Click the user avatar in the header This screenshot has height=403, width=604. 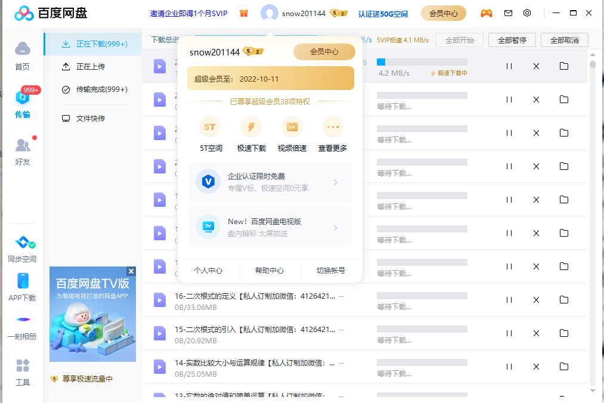[x=270, y=13]
